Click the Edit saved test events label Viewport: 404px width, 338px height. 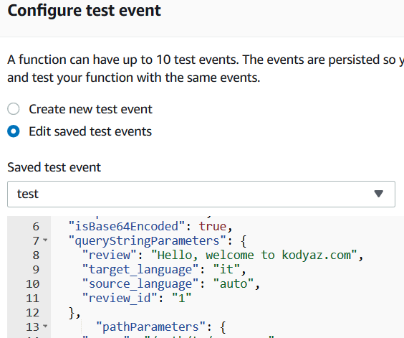click(x=90, y=131)
